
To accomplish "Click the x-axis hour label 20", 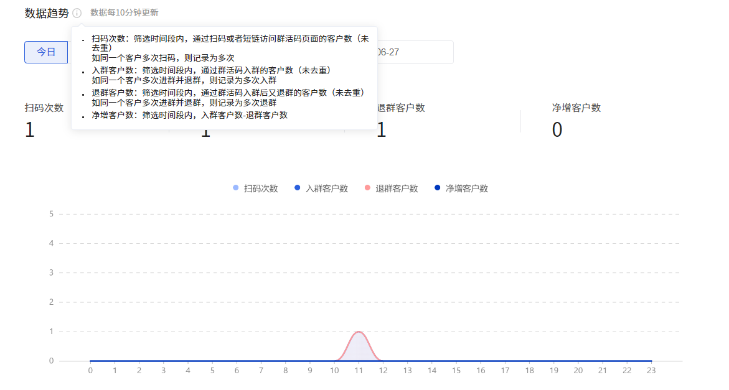I will (x=578, y=371).
